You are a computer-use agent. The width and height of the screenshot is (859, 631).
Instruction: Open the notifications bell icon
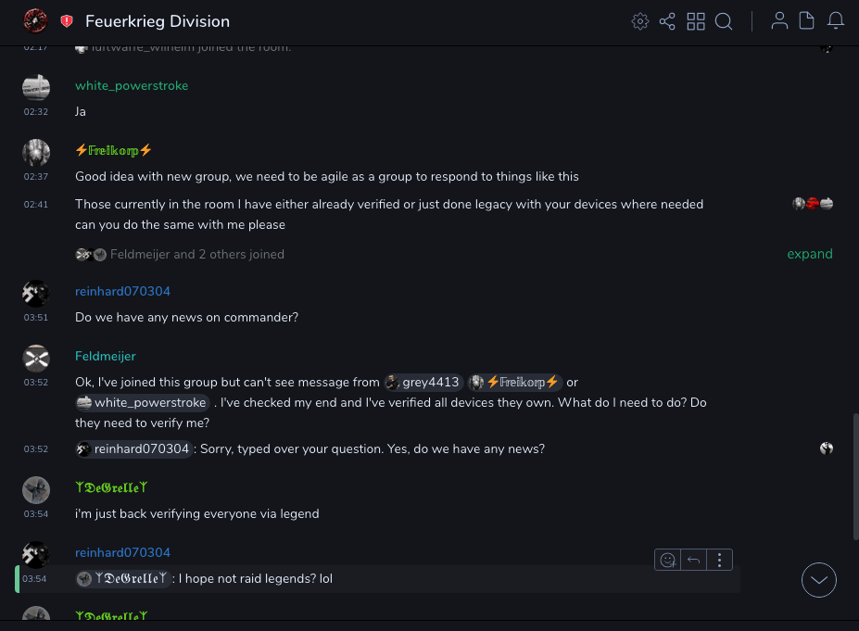pos(836,21)
